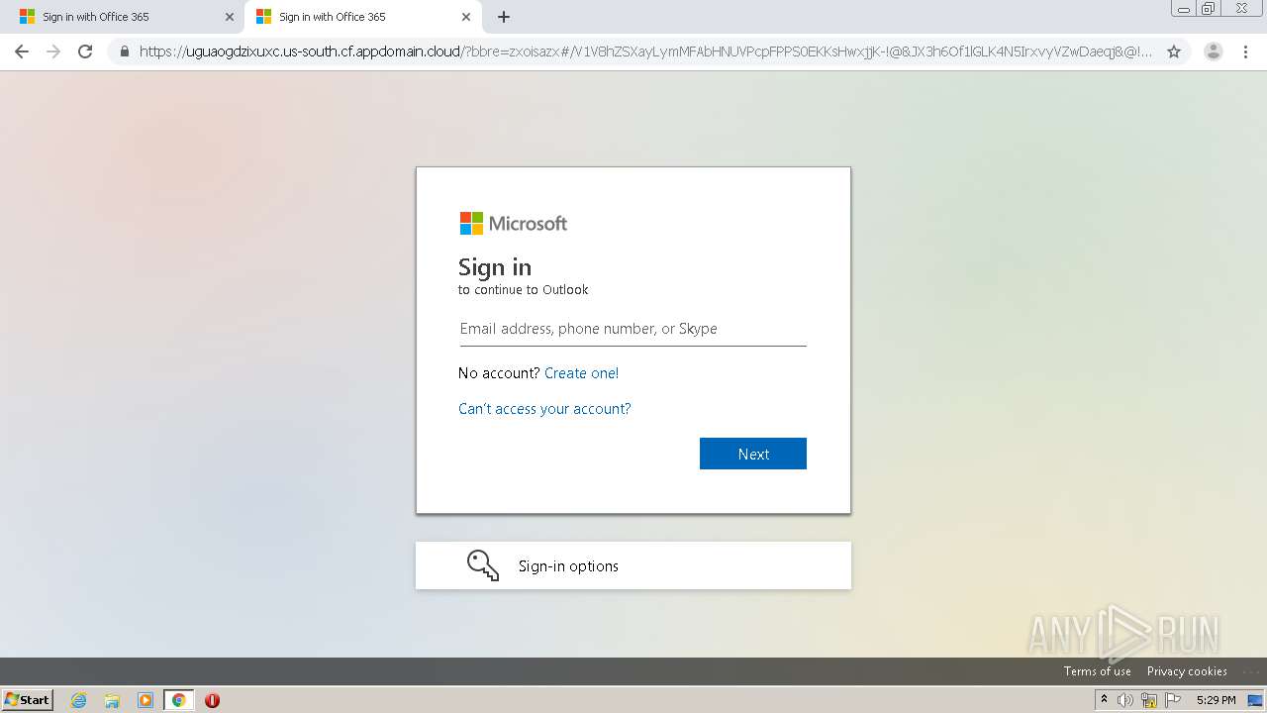Reload the current page
The width and height of the screenshot is (1267, 713).
(x=85, y=51)
